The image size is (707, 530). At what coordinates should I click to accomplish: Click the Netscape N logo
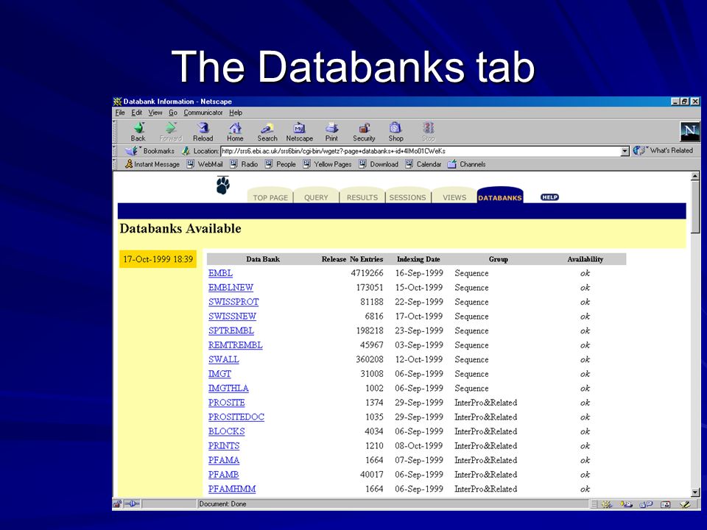coord(689,131)
